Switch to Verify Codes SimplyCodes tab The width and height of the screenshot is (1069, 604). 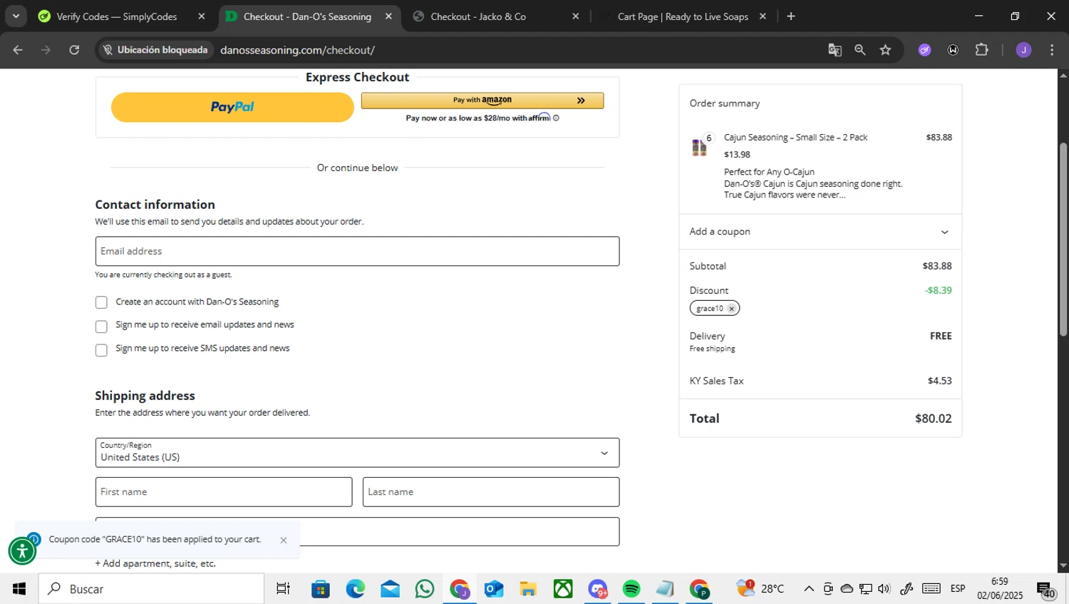[117, 16]
